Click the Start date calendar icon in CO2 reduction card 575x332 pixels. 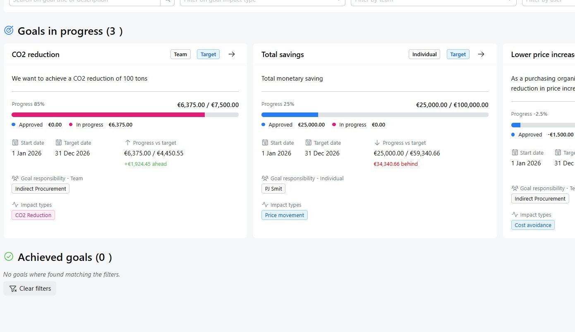[x=15, y=143]
